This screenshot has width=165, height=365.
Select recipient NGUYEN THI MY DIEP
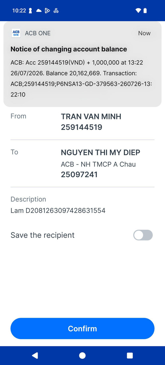point(101,152)
